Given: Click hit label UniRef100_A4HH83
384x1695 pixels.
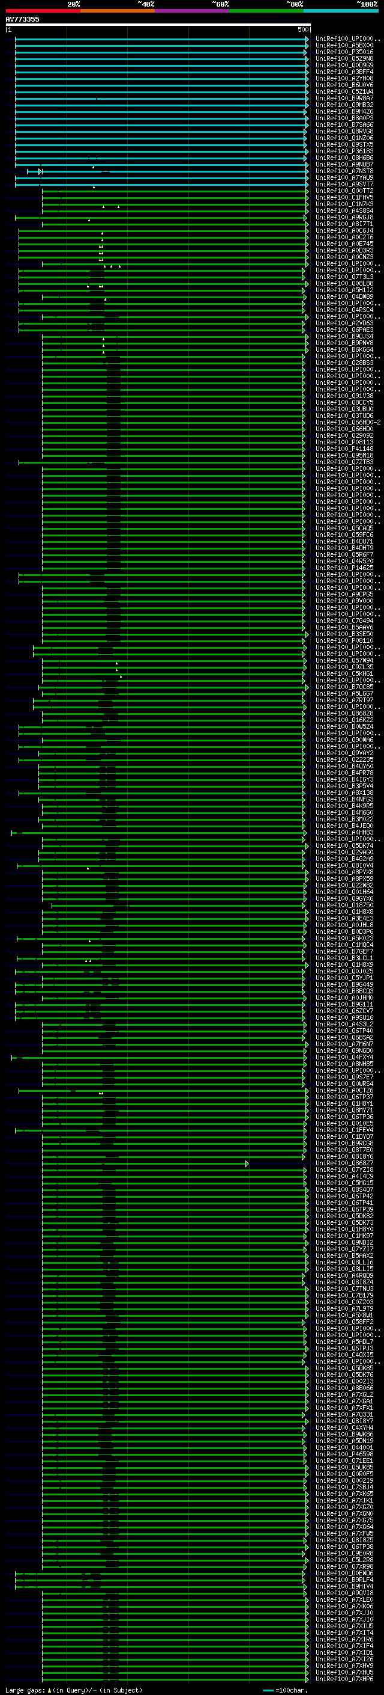Looking at the screenshot, I should click(x=344, y=832).
